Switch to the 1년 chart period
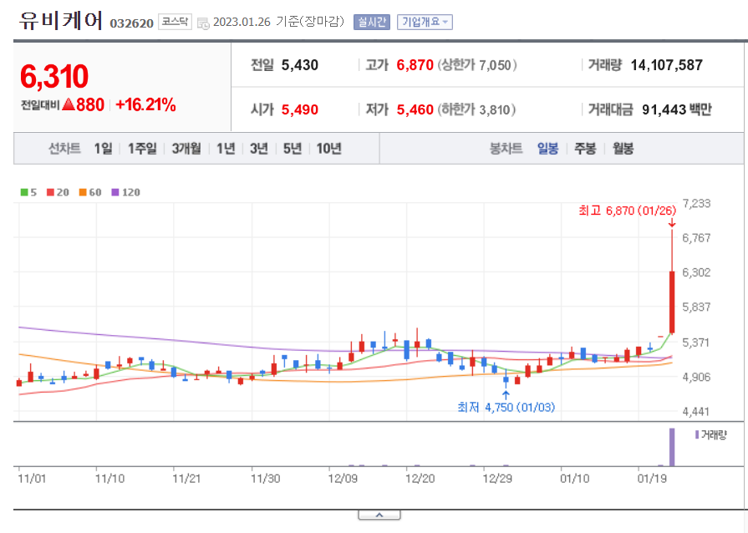The height and width of the screenshot is (533, 748). tap(226, 149)
